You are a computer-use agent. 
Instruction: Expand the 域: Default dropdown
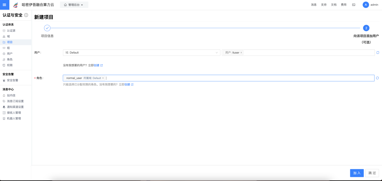(x=141, y=52)
